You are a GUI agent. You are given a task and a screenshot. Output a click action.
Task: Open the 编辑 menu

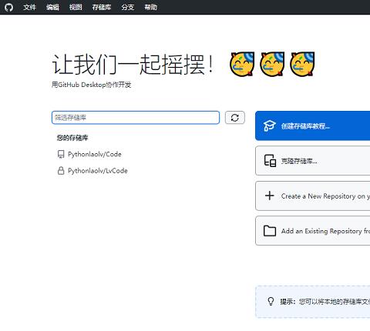click(x=52, y=7)
